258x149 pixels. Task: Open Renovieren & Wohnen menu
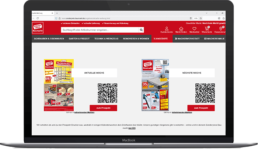click(x=136, y=39)
